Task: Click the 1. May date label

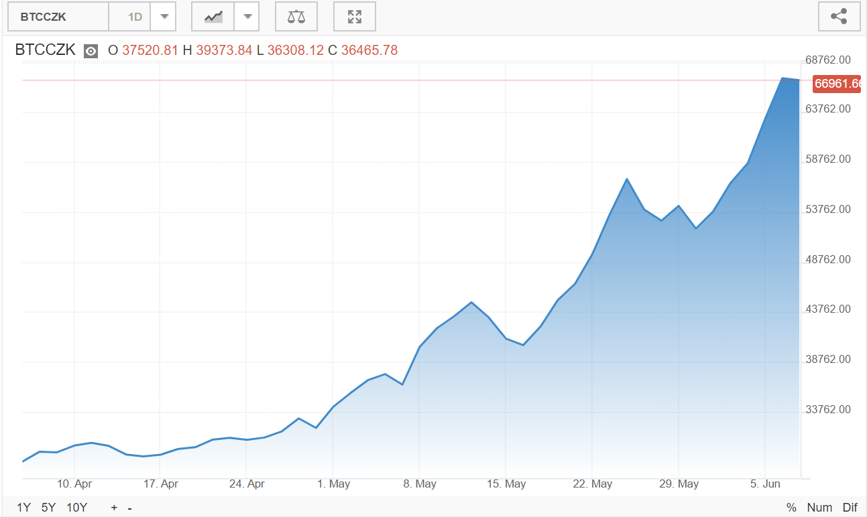Action: (x=333, y=484)
